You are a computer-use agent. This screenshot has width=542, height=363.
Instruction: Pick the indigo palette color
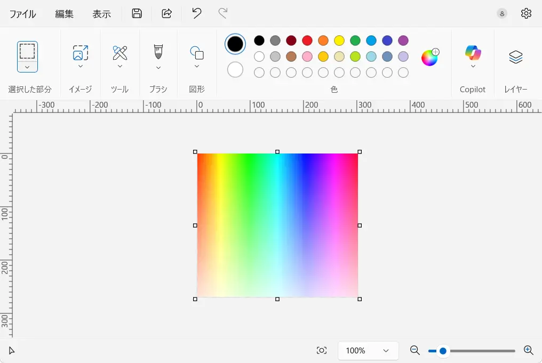[x=387, y=41]
